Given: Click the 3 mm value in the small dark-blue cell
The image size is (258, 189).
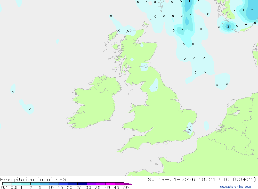Looking at the screenshot, I should pyautogui.click(x=228, y=27).
